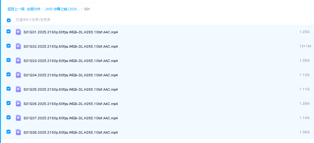The height and width of the screenshot is (143, 314).
Task: Click the video file icon for S01E05
Action: tap(18, 89)
